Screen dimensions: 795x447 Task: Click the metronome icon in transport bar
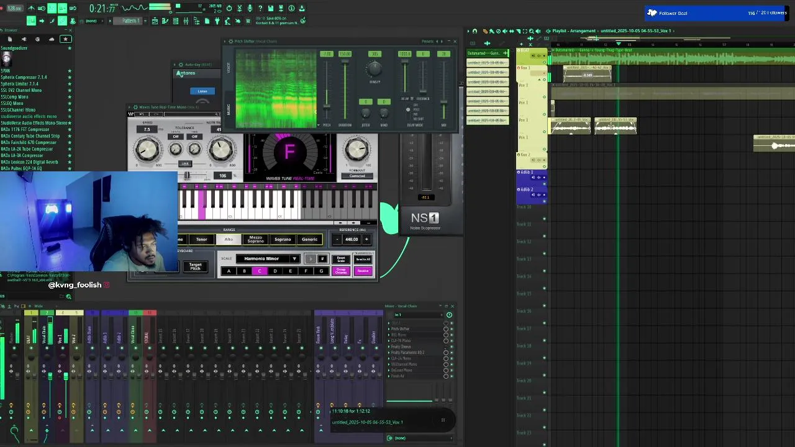click(x=31, y=8)
